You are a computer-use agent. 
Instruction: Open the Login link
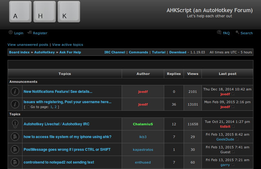19,33
